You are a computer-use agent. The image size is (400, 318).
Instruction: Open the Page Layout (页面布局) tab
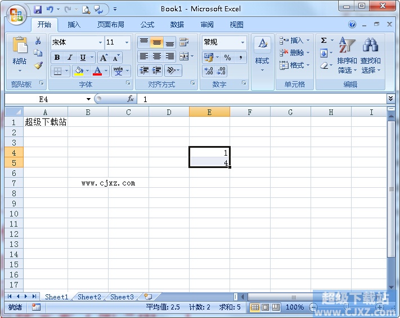[111, 25]
